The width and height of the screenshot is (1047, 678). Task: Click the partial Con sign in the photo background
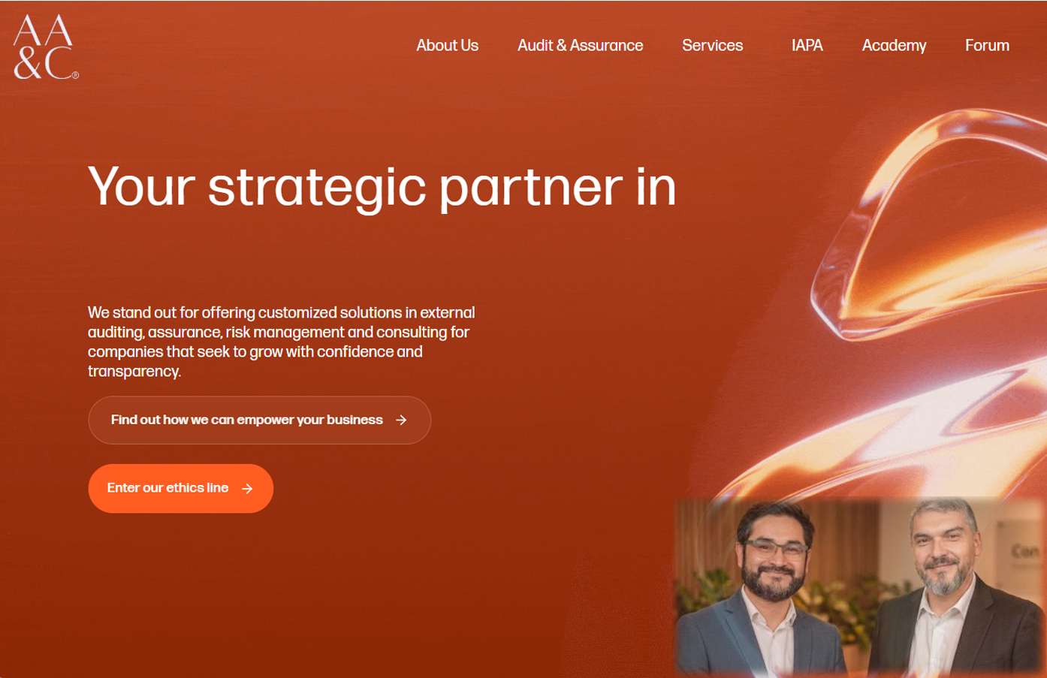tap(1024, 552)
